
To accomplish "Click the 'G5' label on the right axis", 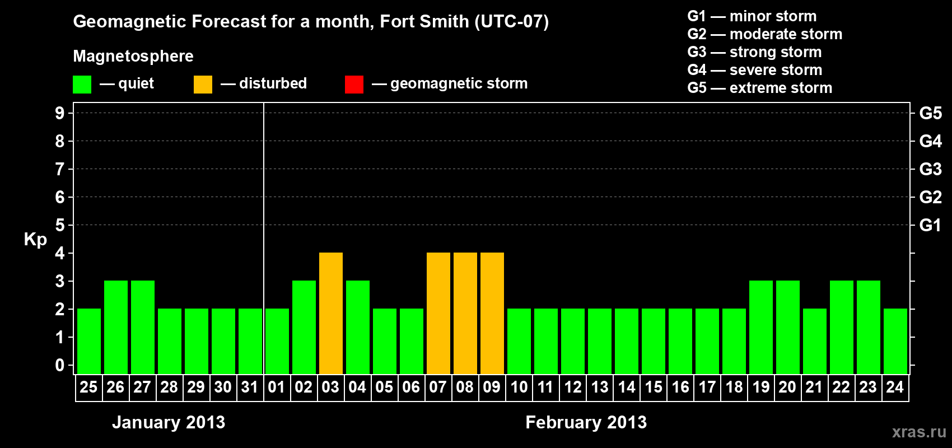I will 931,113.
